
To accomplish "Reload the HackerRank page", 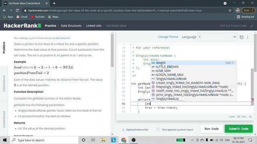I will click(x=17, y=10).
